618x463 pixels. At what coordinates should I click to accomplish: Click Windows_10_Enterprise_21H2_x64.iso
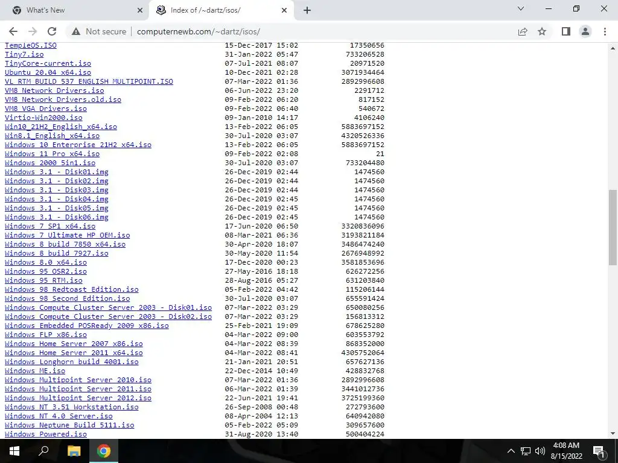pos(78,145)
